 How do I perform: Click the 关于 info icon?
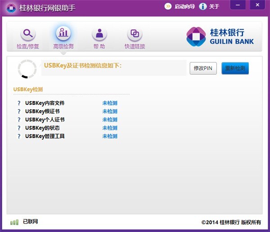coord(203,7)
